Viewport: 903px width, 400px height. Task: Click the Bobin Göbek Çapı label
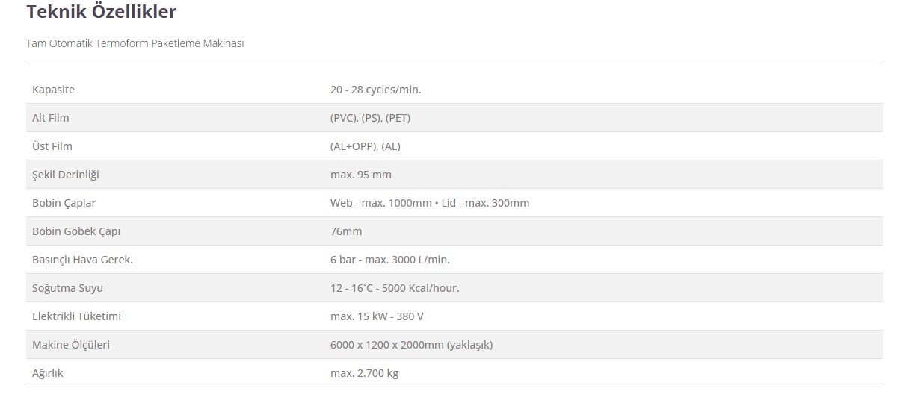(76, 231)
